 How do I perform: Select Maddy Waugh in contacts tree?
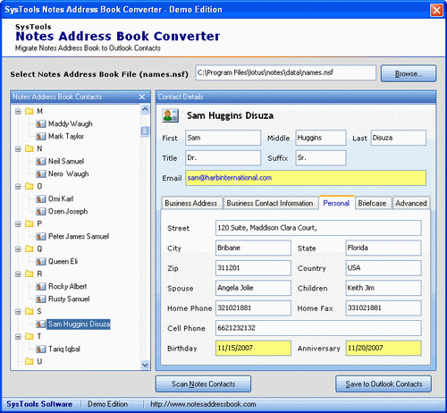pos(71,123)
